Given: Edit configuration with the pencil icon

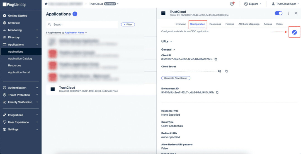Looking at the screenshot, I should 294,32.
